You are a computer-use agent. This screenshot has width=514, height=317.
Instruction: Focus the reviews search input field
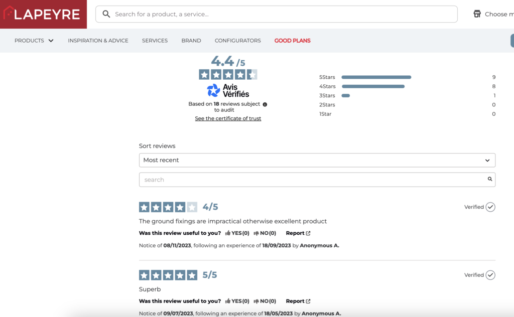(x=317, y=180)
